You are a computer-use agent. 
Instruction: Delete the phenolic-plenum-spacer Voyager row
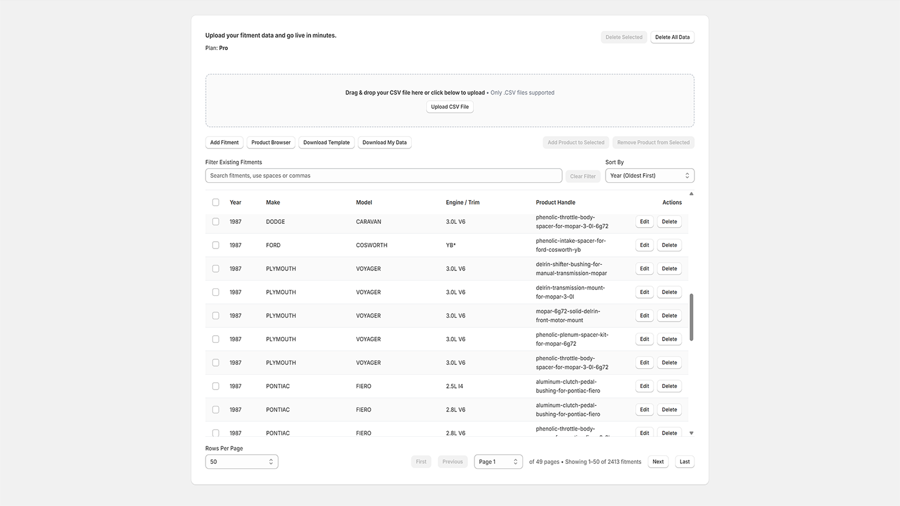point(669,339)
